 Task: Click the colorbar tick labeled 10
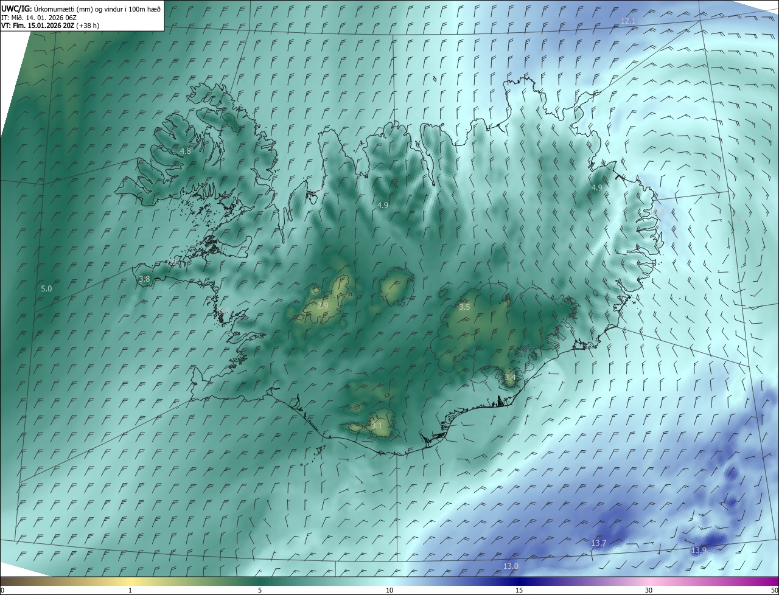tap(389, 590)
